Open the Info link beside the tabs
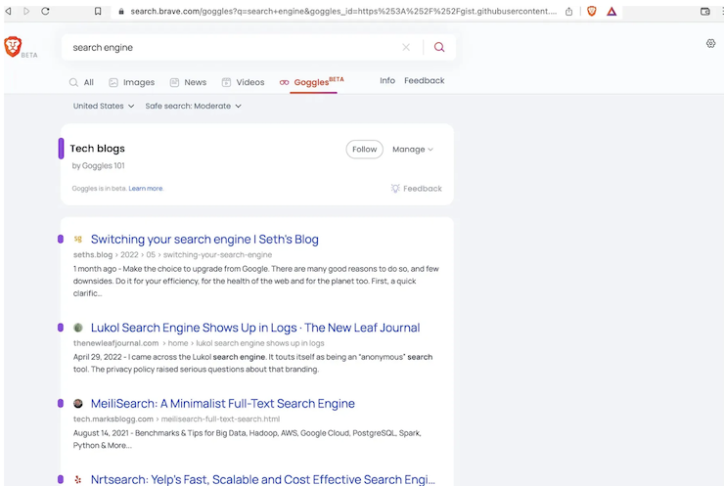 (387, 81)
